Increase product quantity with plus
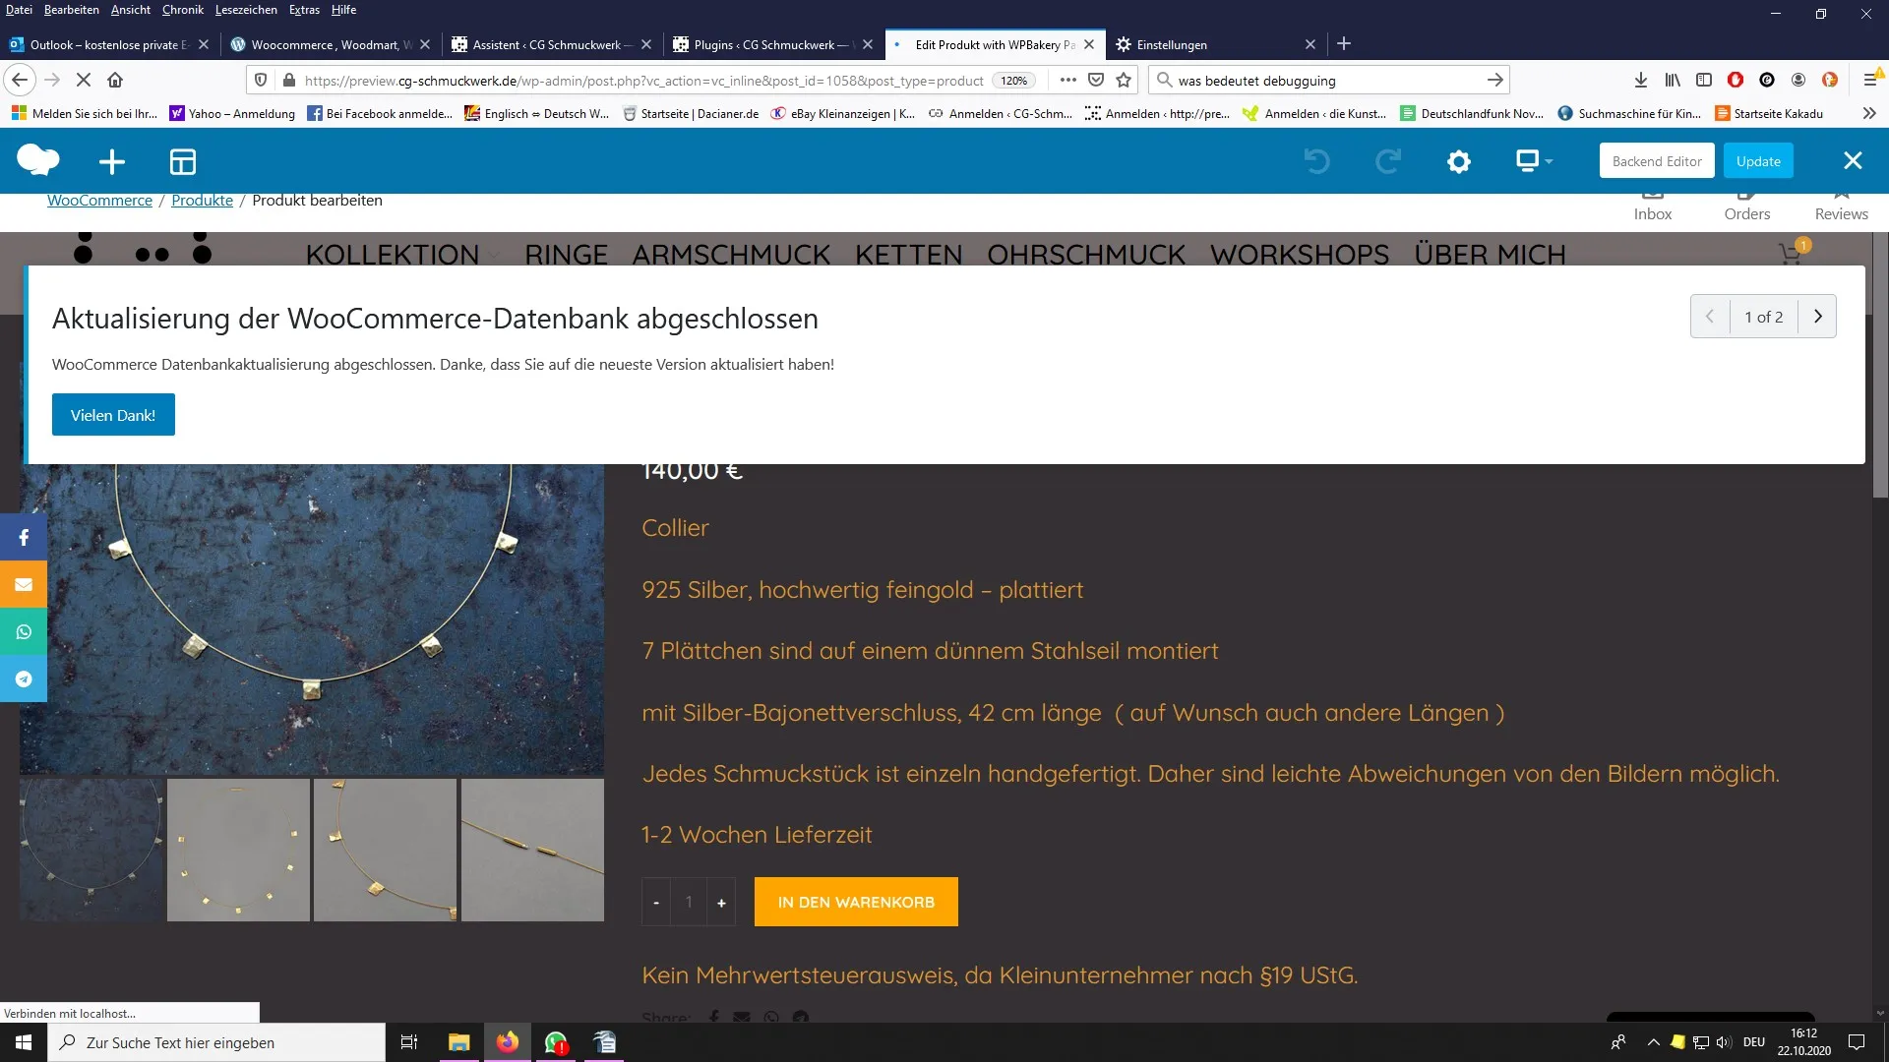This screenshot has height=1062, width=1889. (x=721, y=902)
